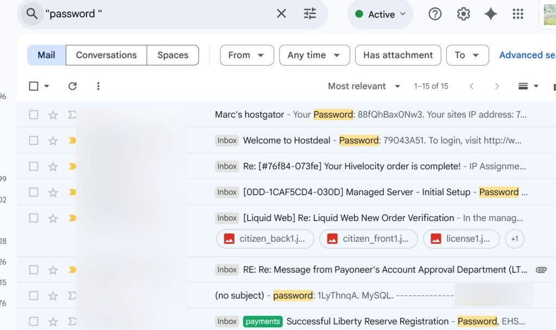The image size is (556, 330).
Task: Star the Liquid Web New Order email
Action: click(53, 218)
